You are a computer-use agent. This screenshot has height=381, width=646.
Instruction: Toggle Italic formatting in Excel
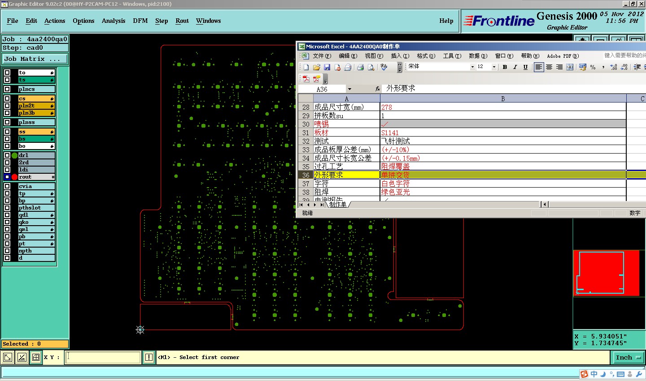pyautogui.click(x=515, y=67)
